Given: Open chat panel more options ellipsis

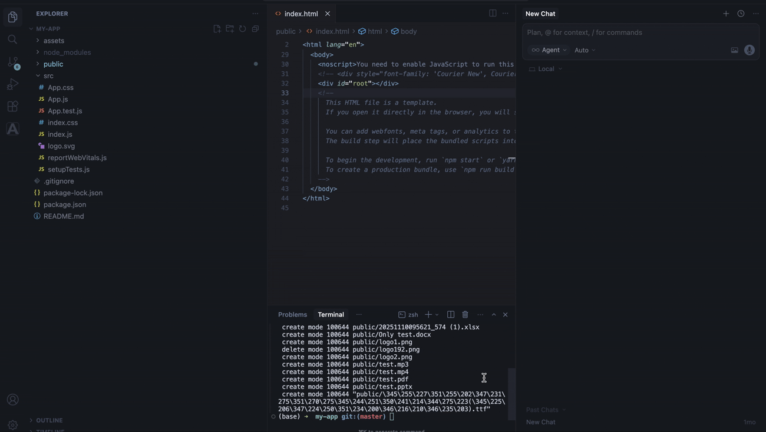Looking at the screenshot, I should point(756,14).
